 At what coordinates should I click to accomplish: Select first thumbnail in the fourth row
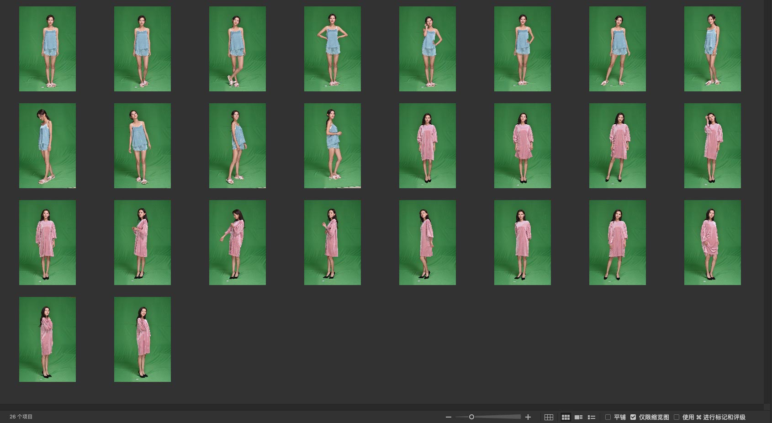(x=48, y=339)
